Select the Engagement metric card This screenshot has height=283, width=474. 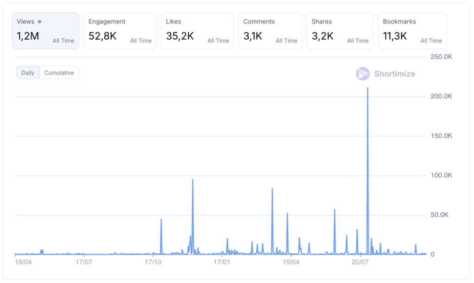120,31
